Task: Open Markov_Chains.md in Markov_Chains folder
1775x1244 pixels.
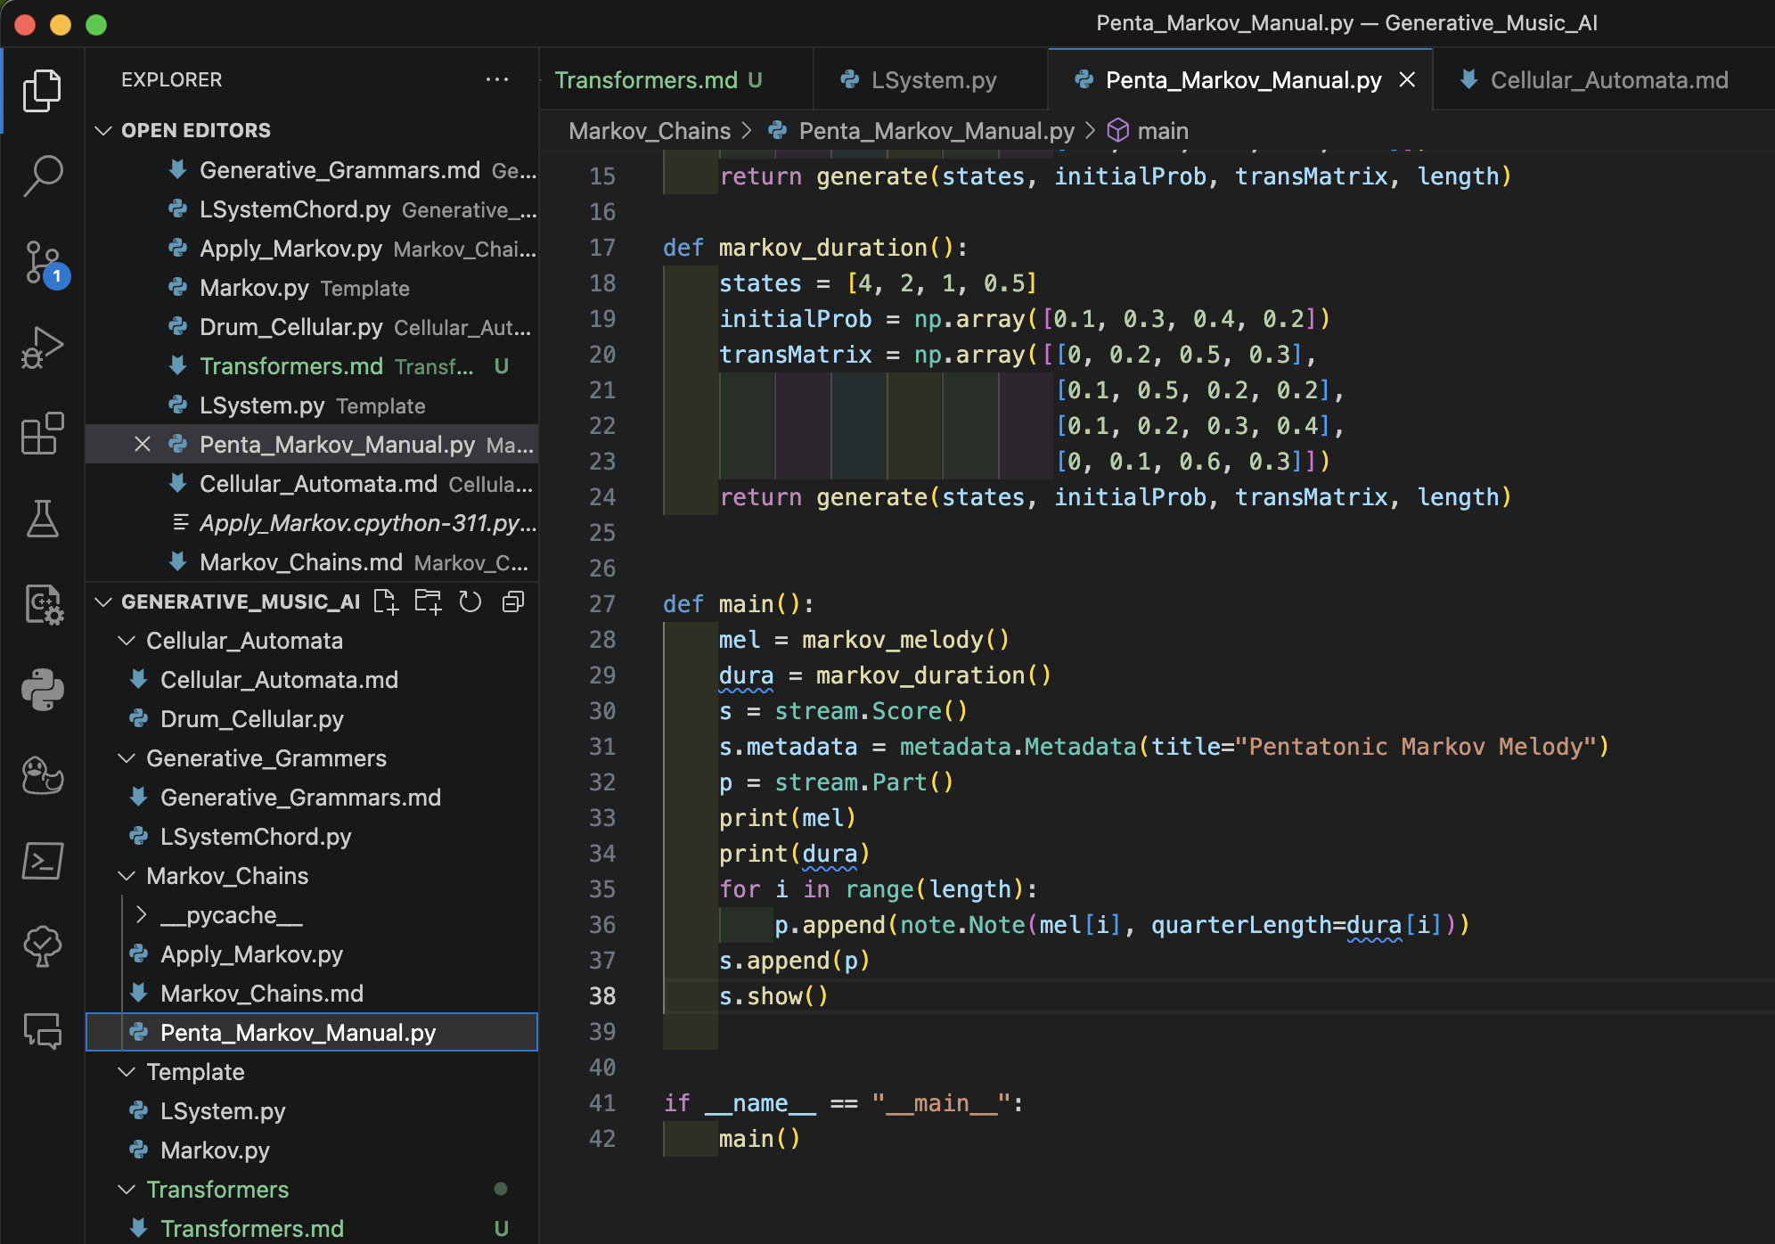Action: [312, 993]
